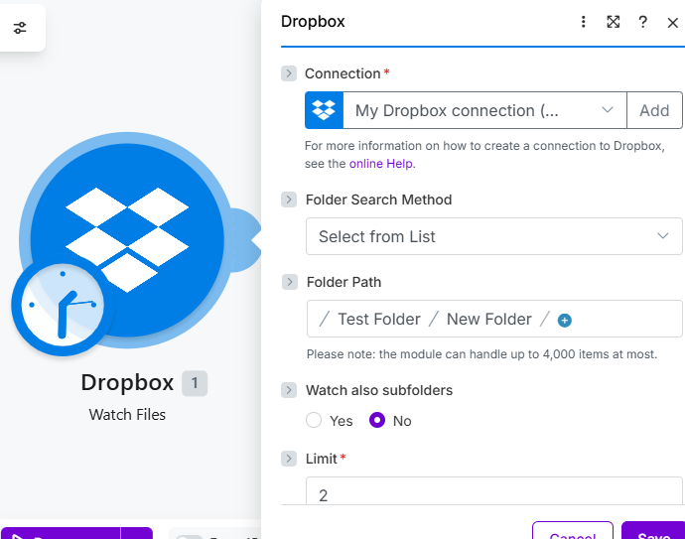Click the Dropbox logo in connection field
This screenshot has height=539, width=685.
[324, 110]
